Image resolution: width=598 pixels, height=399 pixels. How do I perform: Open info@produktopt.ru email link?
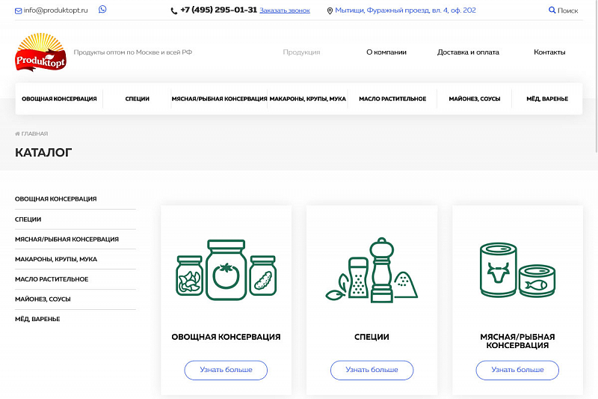pos(55,10)
